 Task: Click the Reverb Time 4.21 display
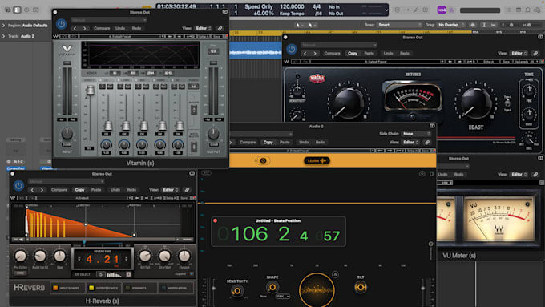(103, 259)
